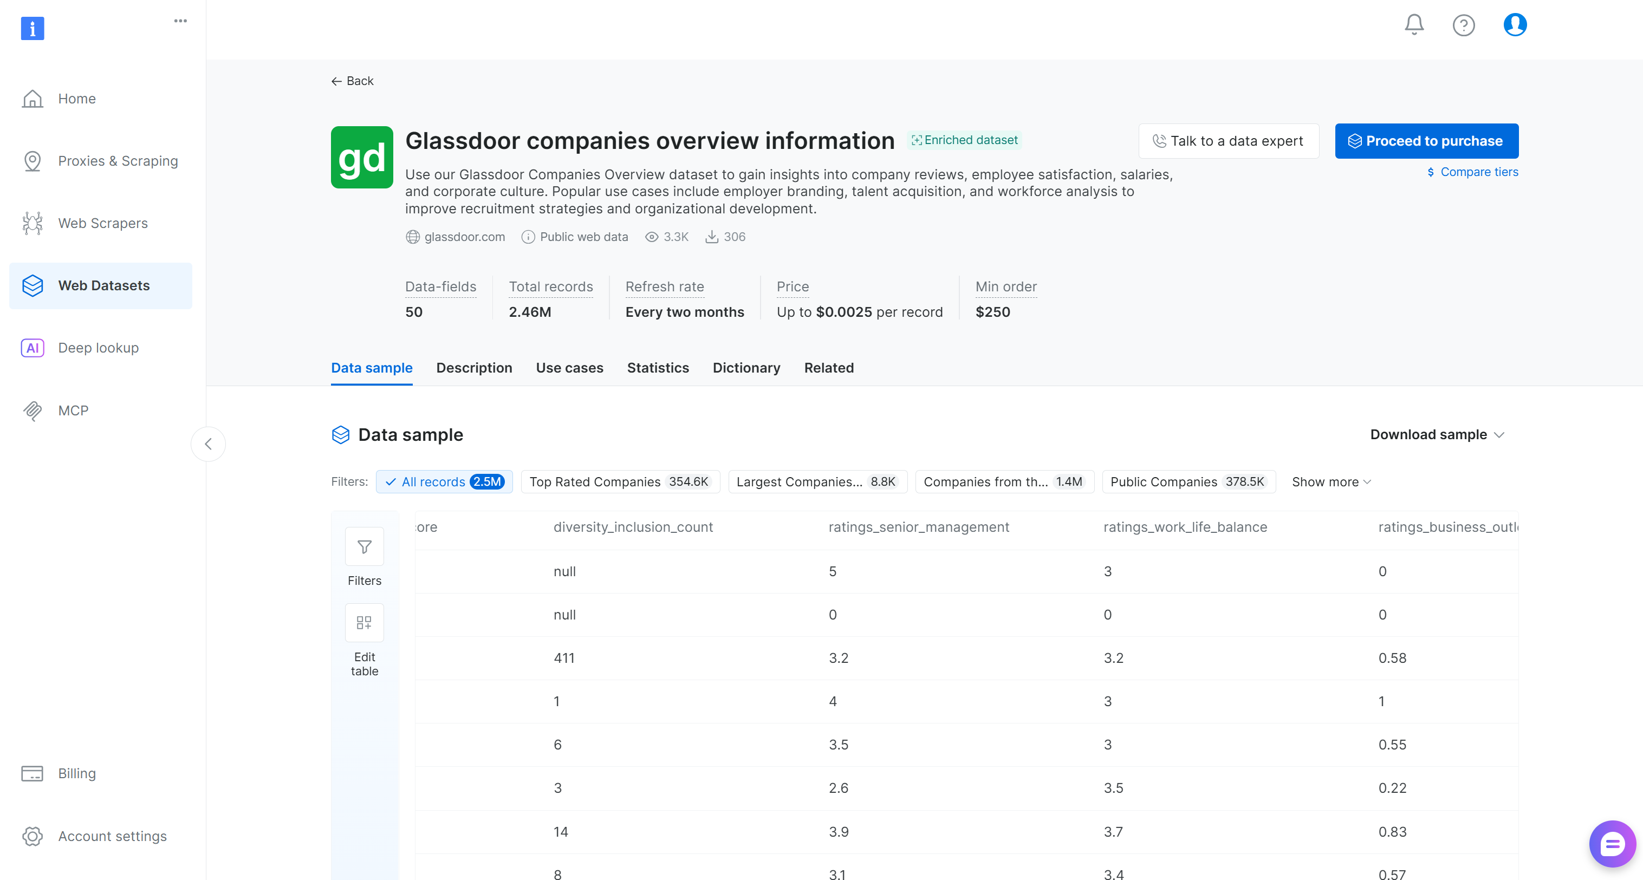
Task: Click the info icon beside Public web data
Action: pyautogui.click(x=528, y=237)
